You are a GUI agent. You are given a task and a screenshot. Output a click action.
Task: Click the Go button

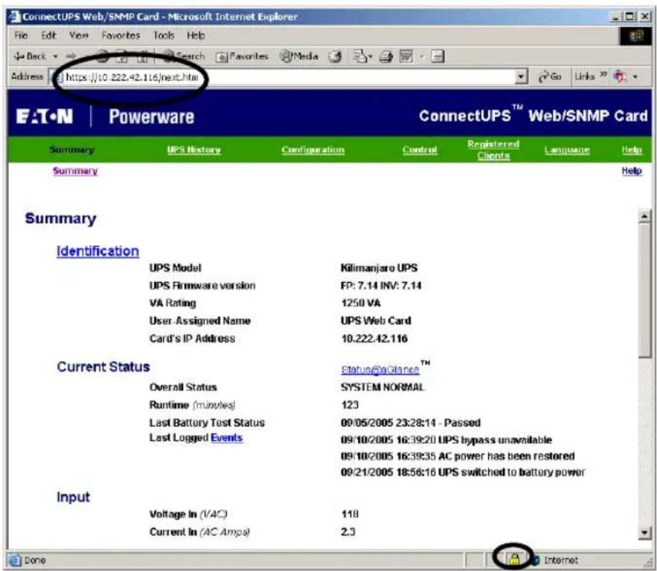click(x=550, y=76)
